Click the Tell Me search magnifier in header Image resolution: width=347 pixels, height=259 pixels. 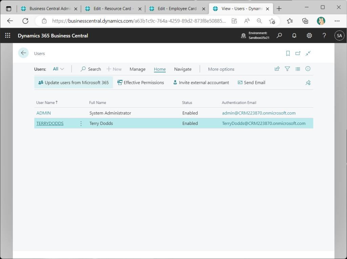pos(279,36)
